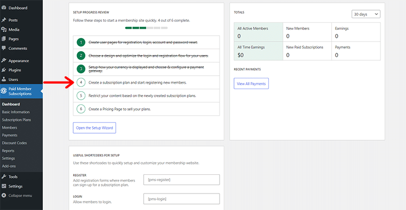This screenshot has height=210, width=406.
Task: Open Paid Member Subscriptions menu
Action: 21,91
